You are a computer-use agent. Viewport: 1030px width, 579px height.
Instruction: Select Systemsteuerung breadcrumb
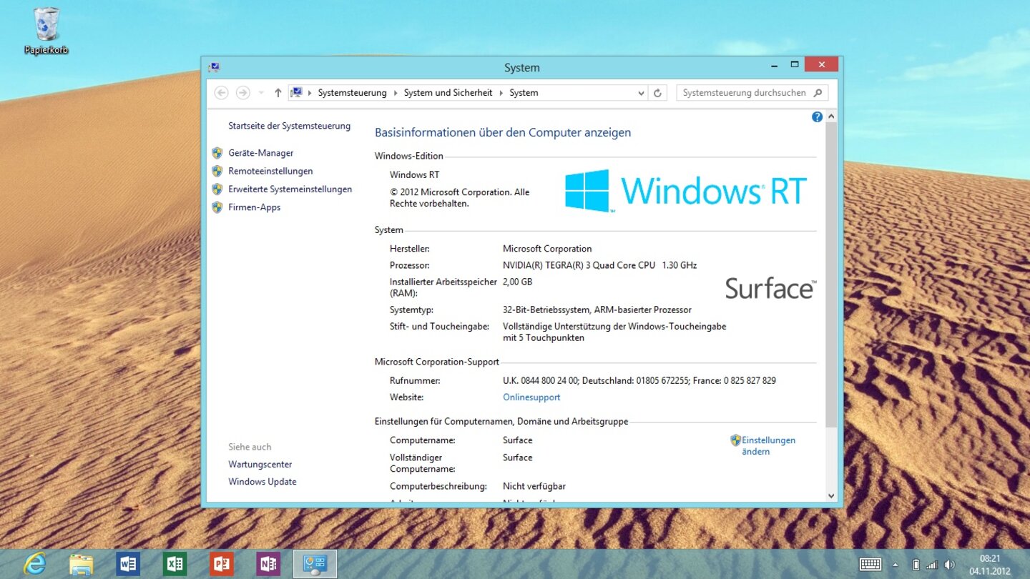[352, 93]
